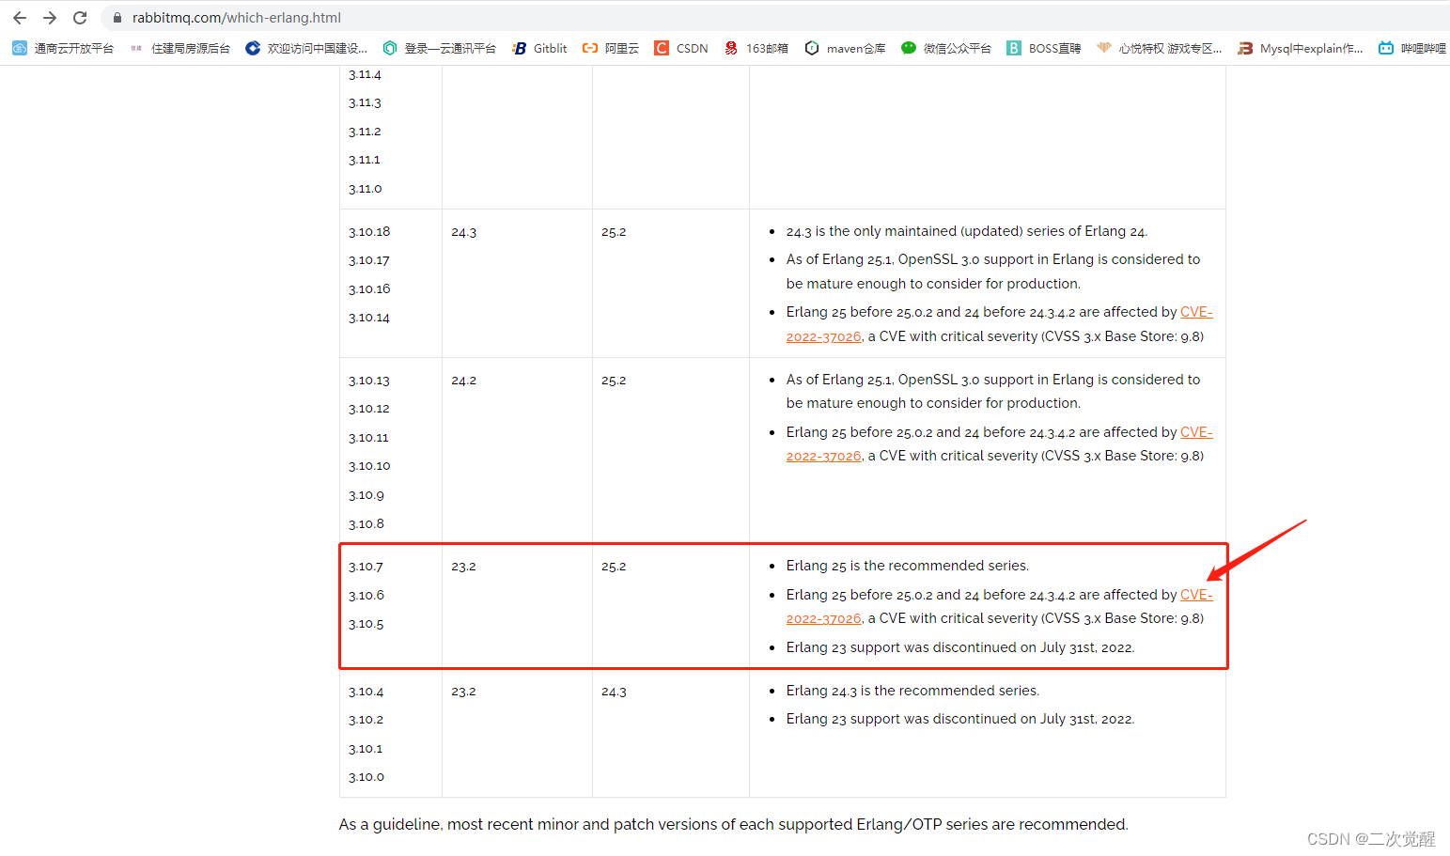Image resolution: width=1450 pixels, height=856 pixels.
Task: Click the 3.10.6 version text
Action: 366,596
